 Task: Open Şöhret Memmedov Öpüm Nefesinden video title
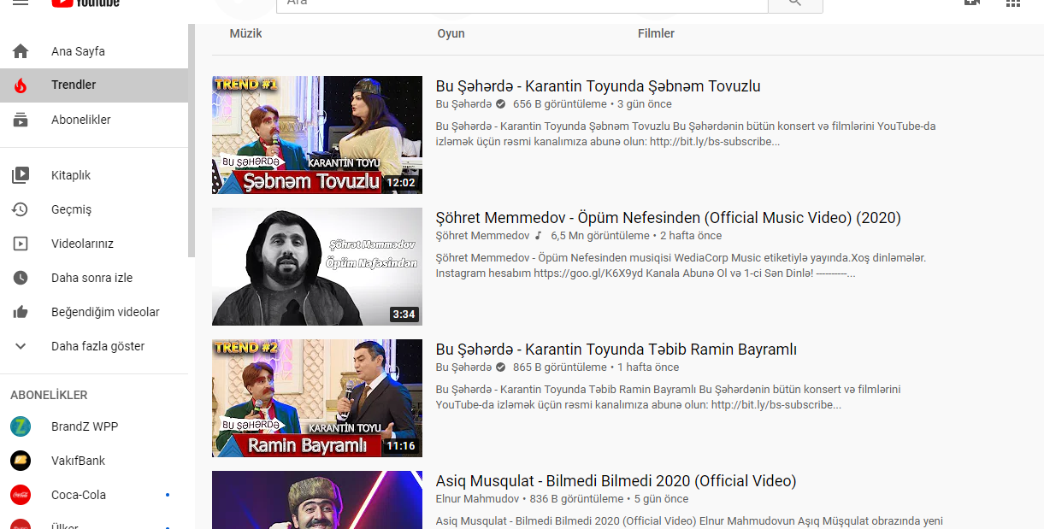668,218
